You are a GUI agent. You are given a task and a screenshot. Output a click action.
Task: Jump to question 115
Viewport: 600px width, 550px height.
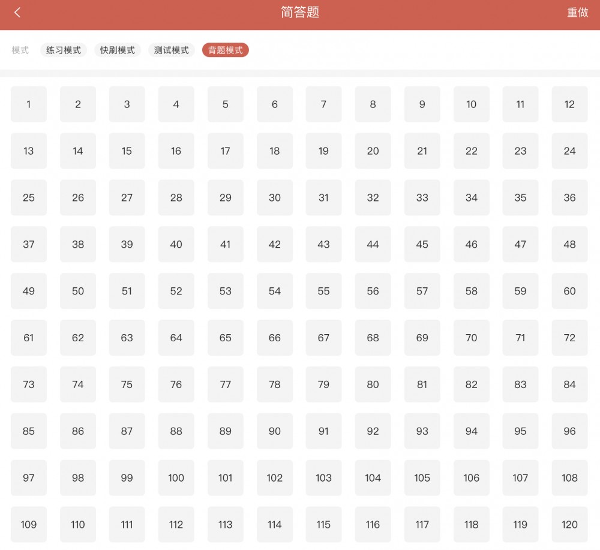click(x=324, y=524)
